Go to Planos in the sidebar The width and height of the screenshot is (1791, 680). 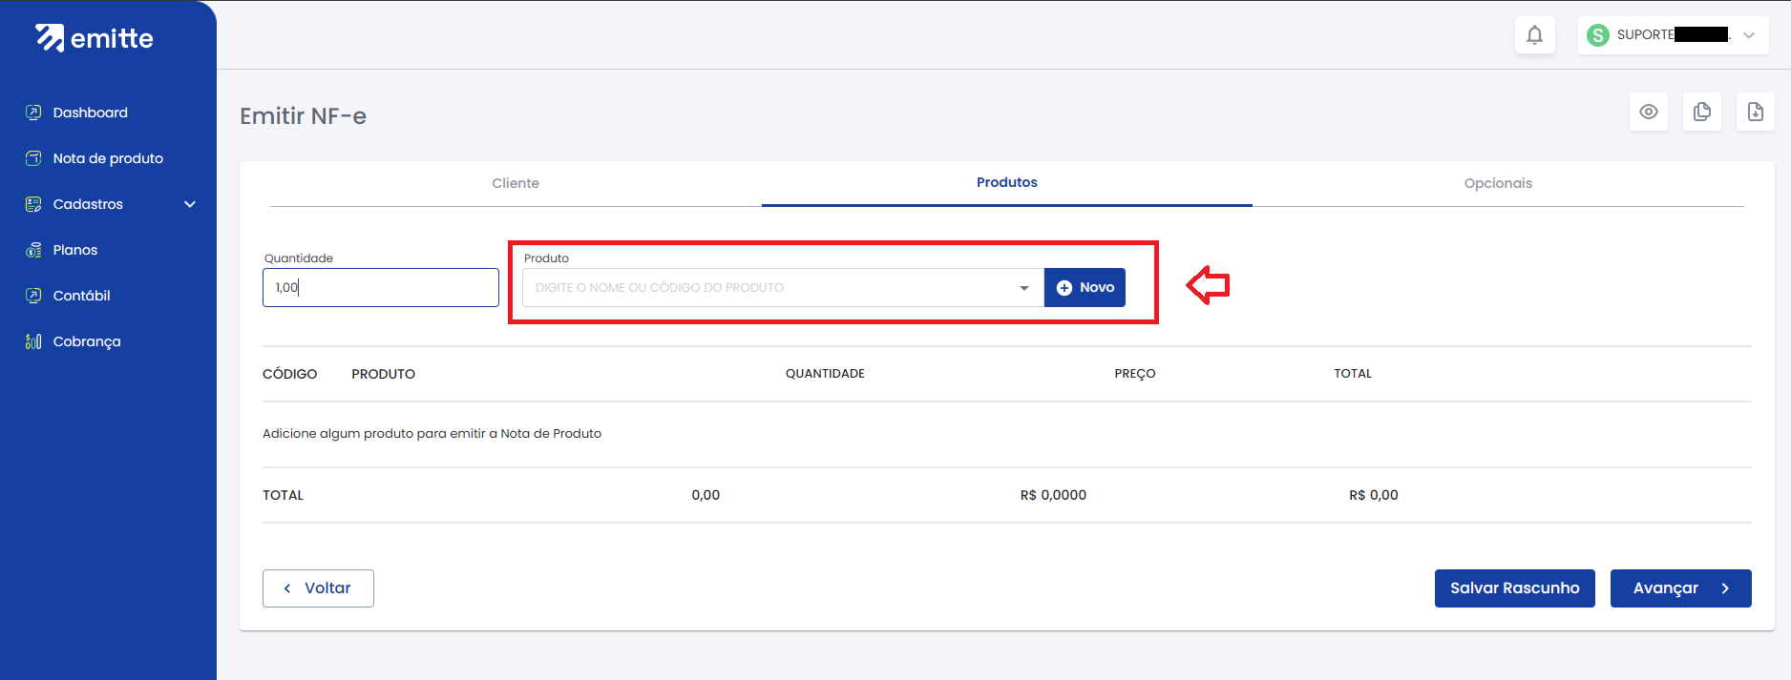[x=74, y=250]
